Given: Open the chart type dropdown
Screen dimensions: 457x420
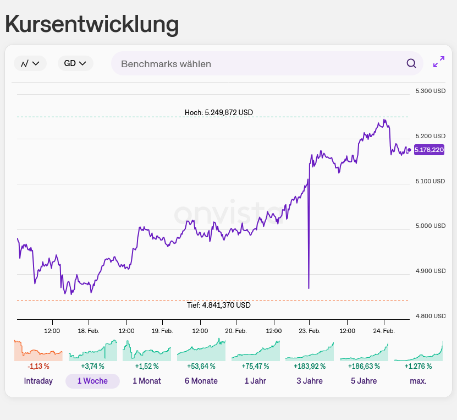Looking at the screenshot, I should (x=30, y=63).
